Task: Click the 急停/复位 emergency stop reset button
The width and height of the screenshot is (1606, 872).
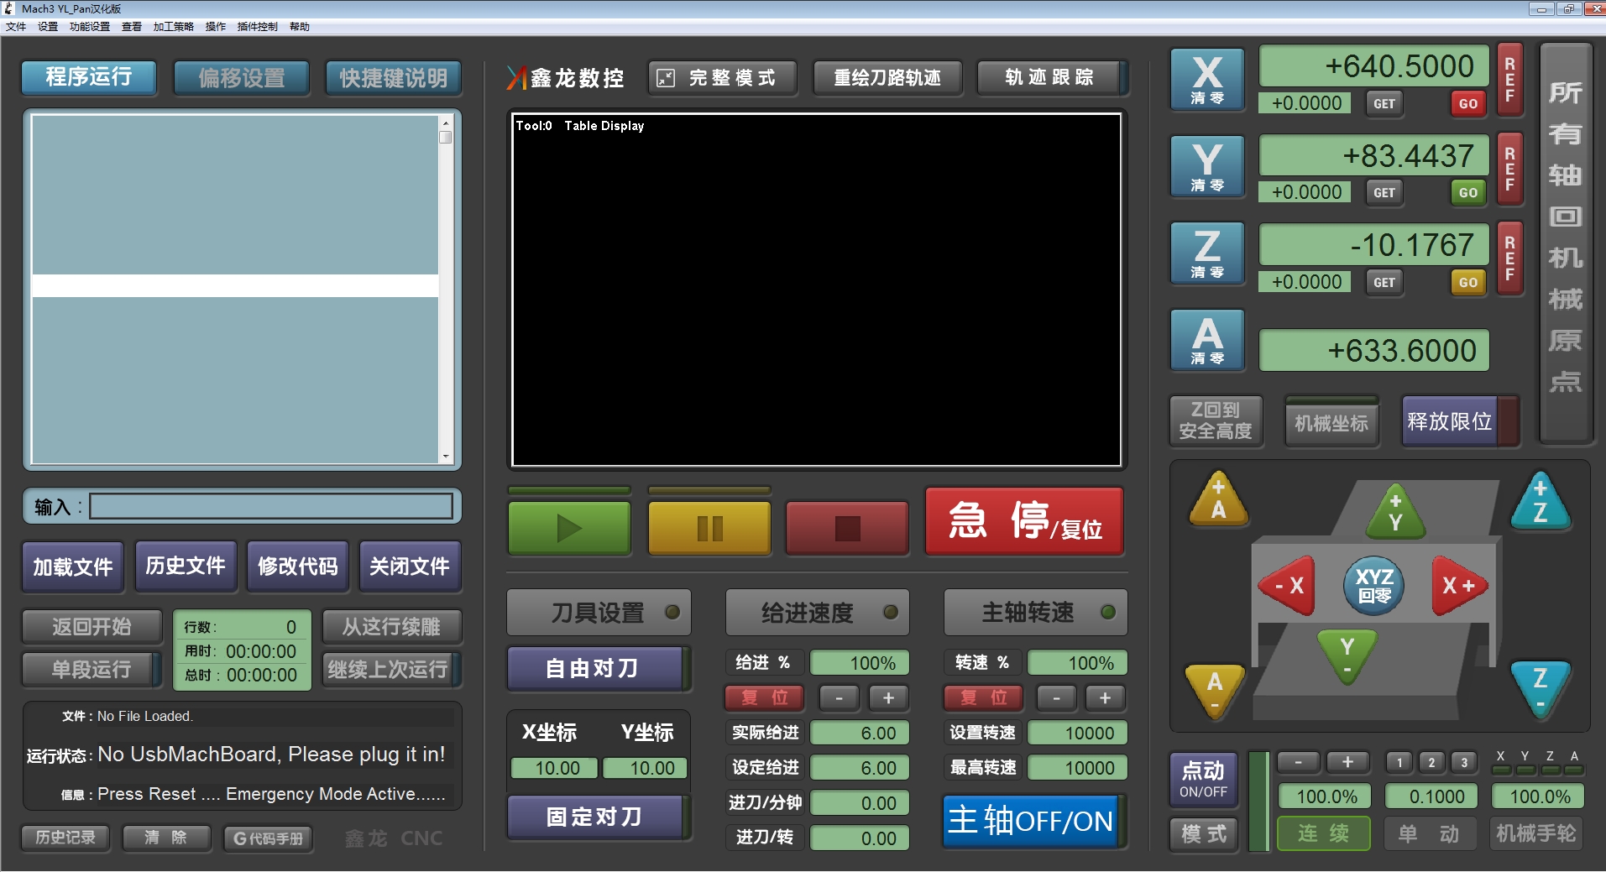Action: 1024,521
